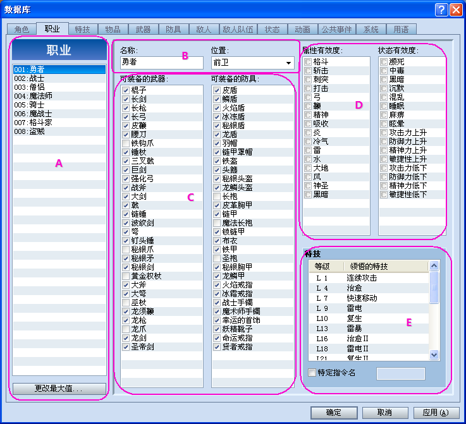
Task: Select the 敌人 tab
Action: [x=204, y=30]
